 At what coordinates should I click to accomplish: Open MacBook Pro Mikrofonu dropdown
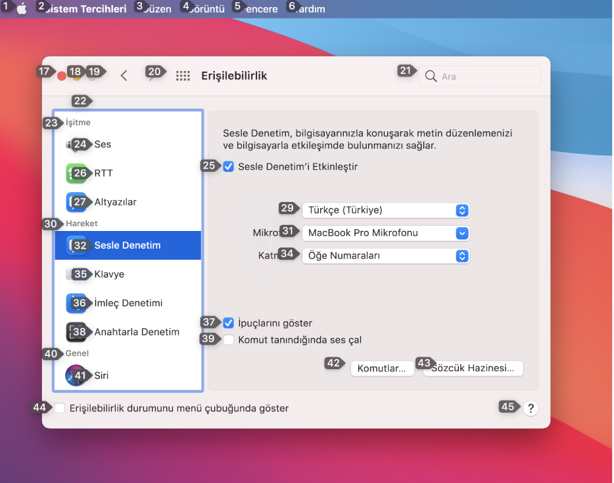point(386,233)
